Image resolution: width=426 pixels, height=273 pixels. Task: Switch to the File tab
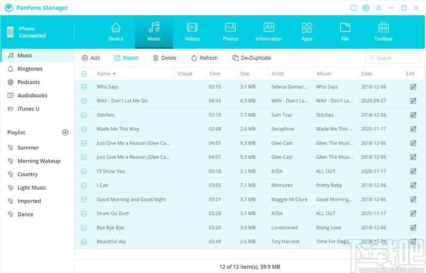(345, 32)
